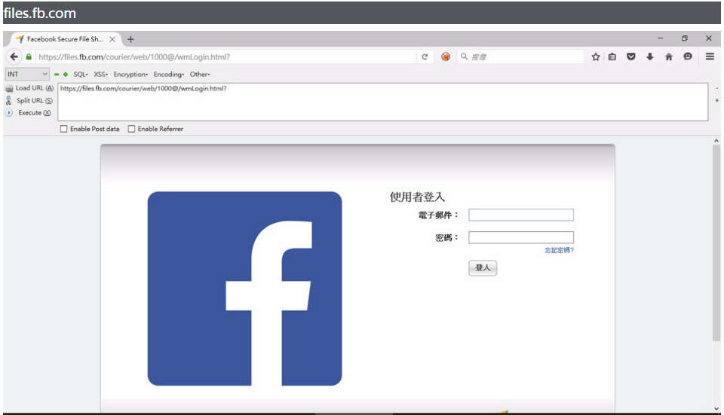This screenshot has height=415, width=724.
Task: Click the chat smiley face icon
Action: [688, 56]
